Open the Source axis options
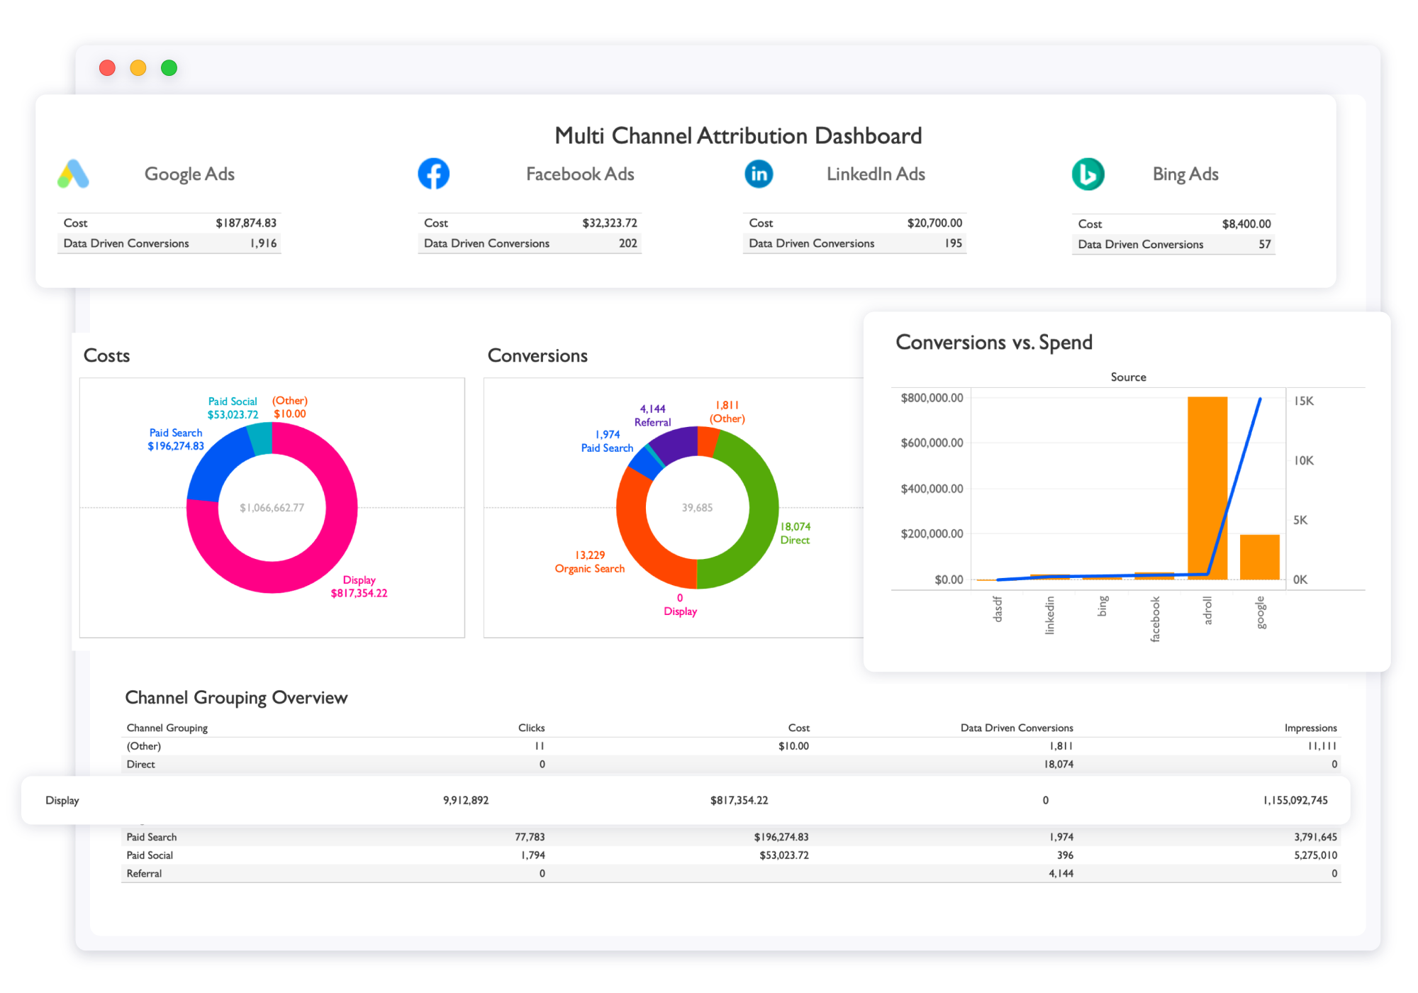Viewport: 1418px width, 993px height. coord(1128,377)
